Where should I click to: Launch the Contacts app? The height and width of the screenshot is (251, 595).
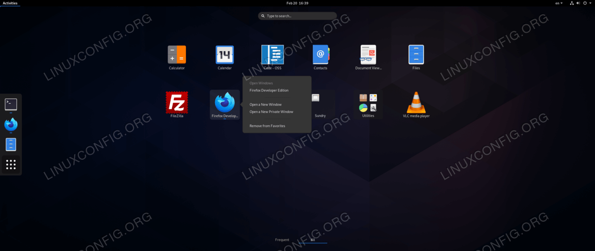[320, 57]
